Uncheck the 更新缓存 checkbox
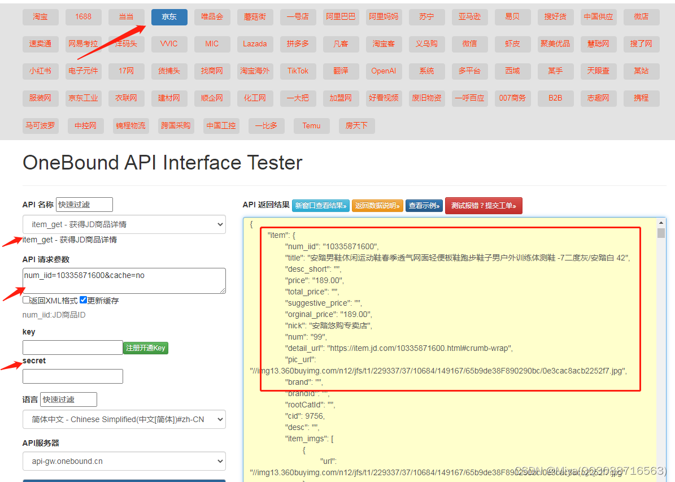The image size is (675, 482). coord(84,300)
